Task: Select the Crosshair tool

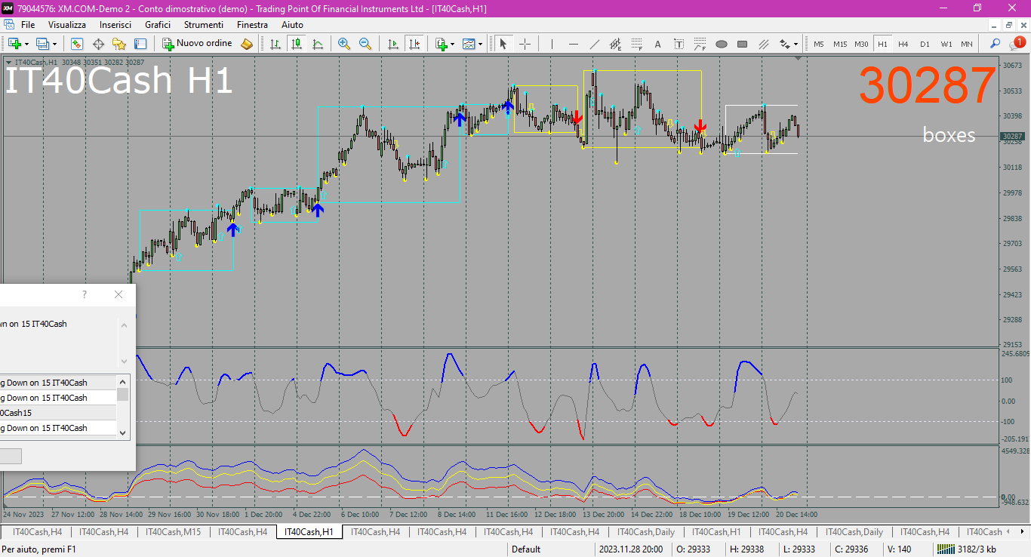Action: 525,44
